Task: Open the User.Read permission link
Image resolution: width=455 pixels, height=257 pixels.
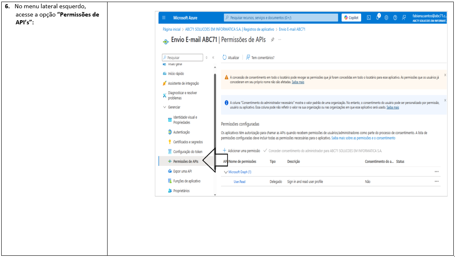Action: [x=239, y=182]
